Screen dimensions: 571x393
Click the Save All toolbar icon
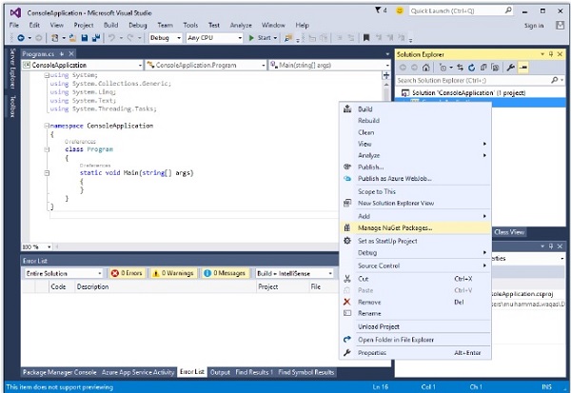click(x=96, y=38)
